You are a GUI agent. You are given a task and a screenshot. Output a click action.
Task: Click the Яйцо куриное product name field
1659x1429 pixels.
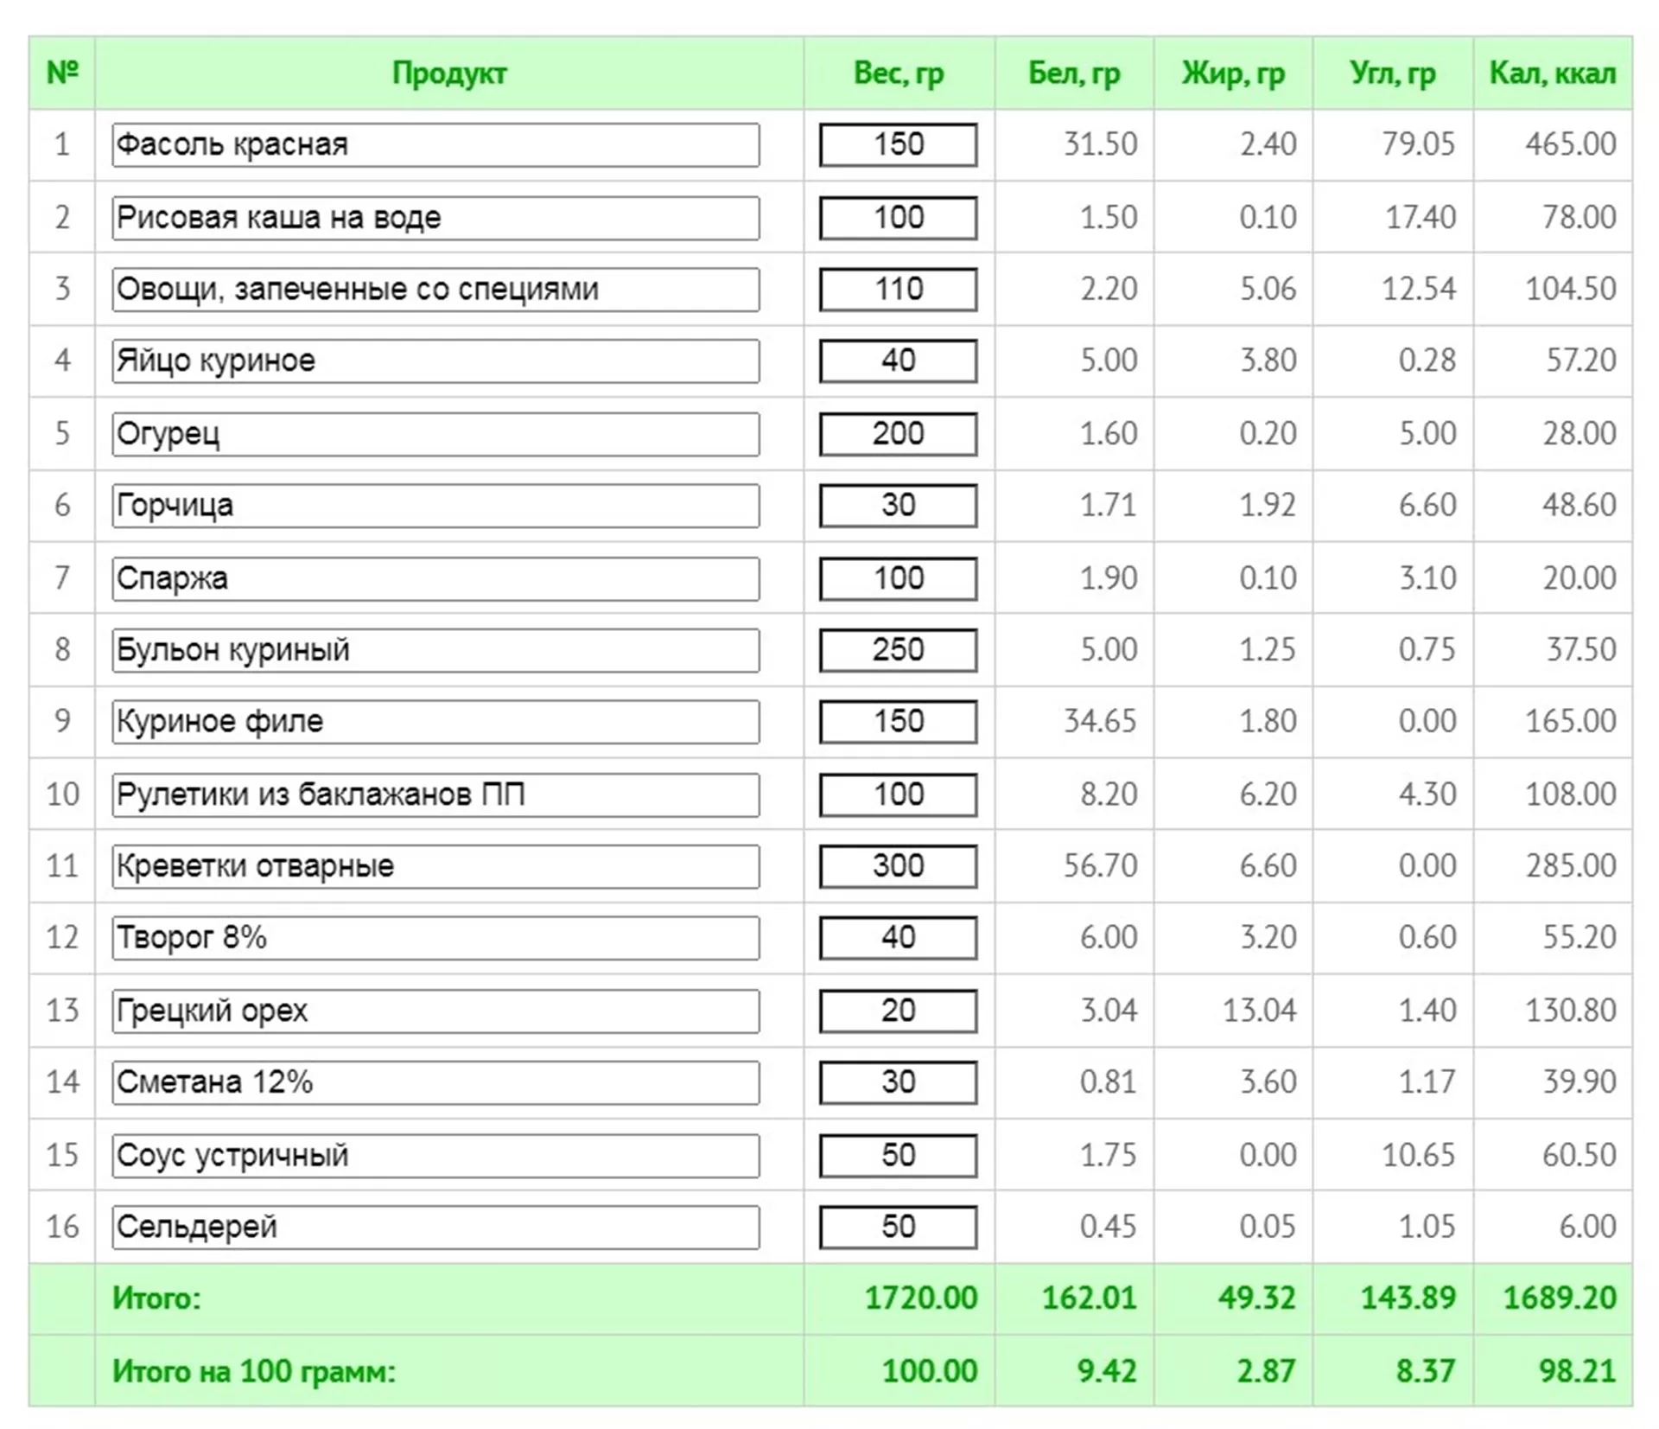point(435,360)
